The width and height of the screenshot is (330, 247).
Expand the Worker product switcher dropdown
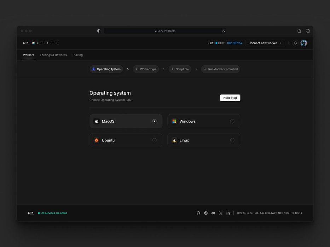[x=57, y=43]
